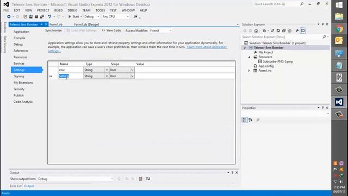348x196 pixels.
Task: Follow the Learn more about application settings link
Action: [207, 47]
